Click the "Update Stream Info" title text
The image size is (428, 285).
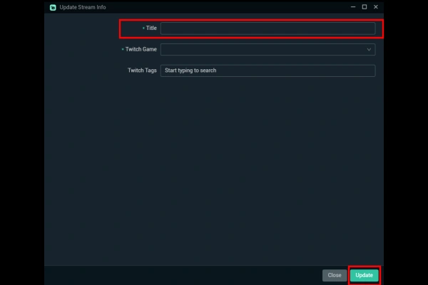click(83, 7)
